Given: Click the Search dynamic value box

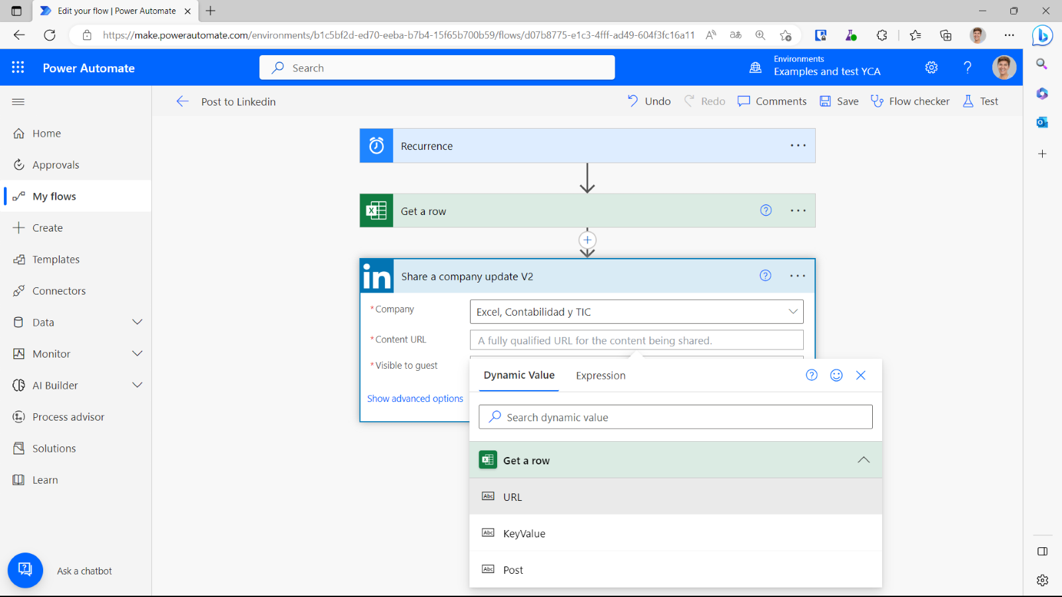Looking at the screenshot, I should point(676,417).
